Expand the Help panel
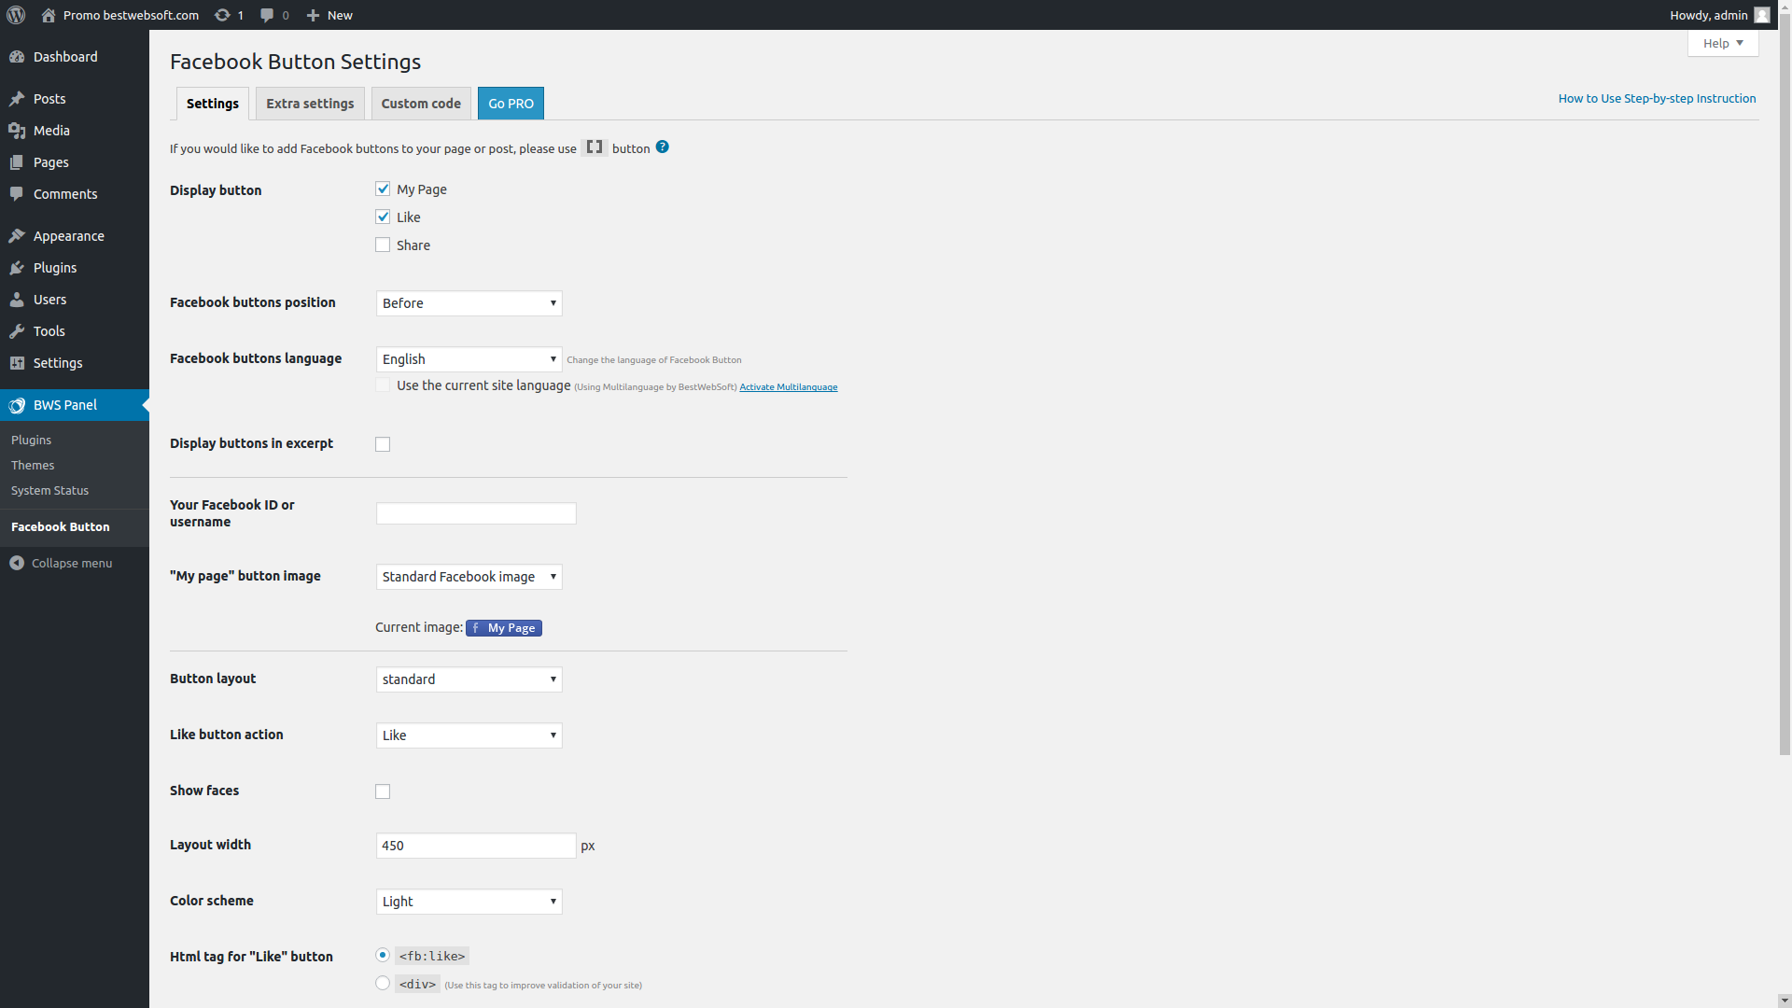The width and height of the screenshot is (1792, 1008). 1723,43
